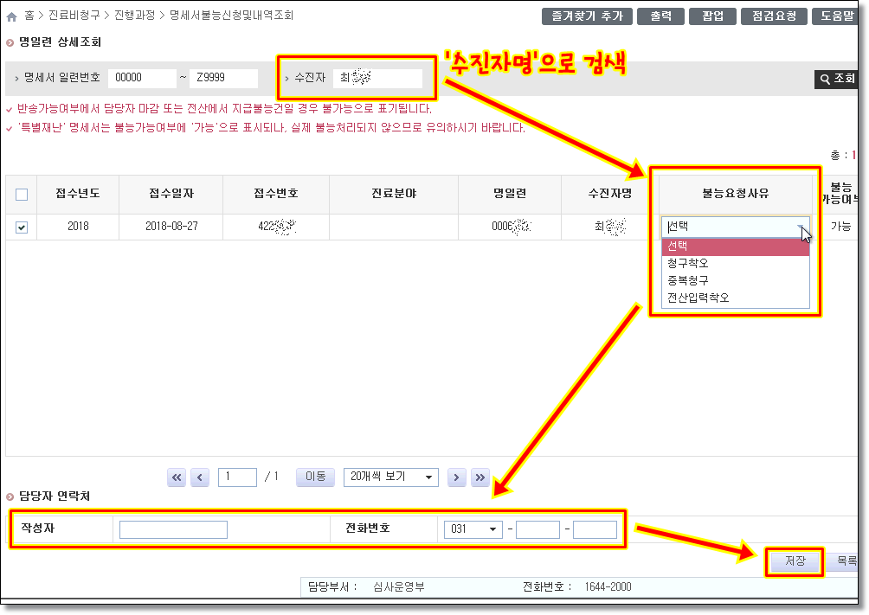Viewport: 869px width, 615px height.
Task: Collapse the 불능요청사유 dropdown arrow
Action: [x=801, y=227]
